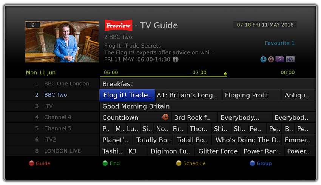321x185 pixels.
Task: Click the BBC Two preview thumbnail
Action: (x=62, y=42)
